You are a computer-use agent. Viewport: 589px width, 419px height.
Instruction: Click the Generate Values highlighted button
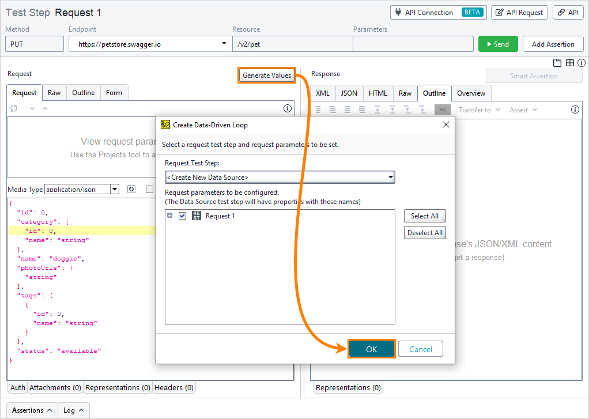tap(266, 75)
